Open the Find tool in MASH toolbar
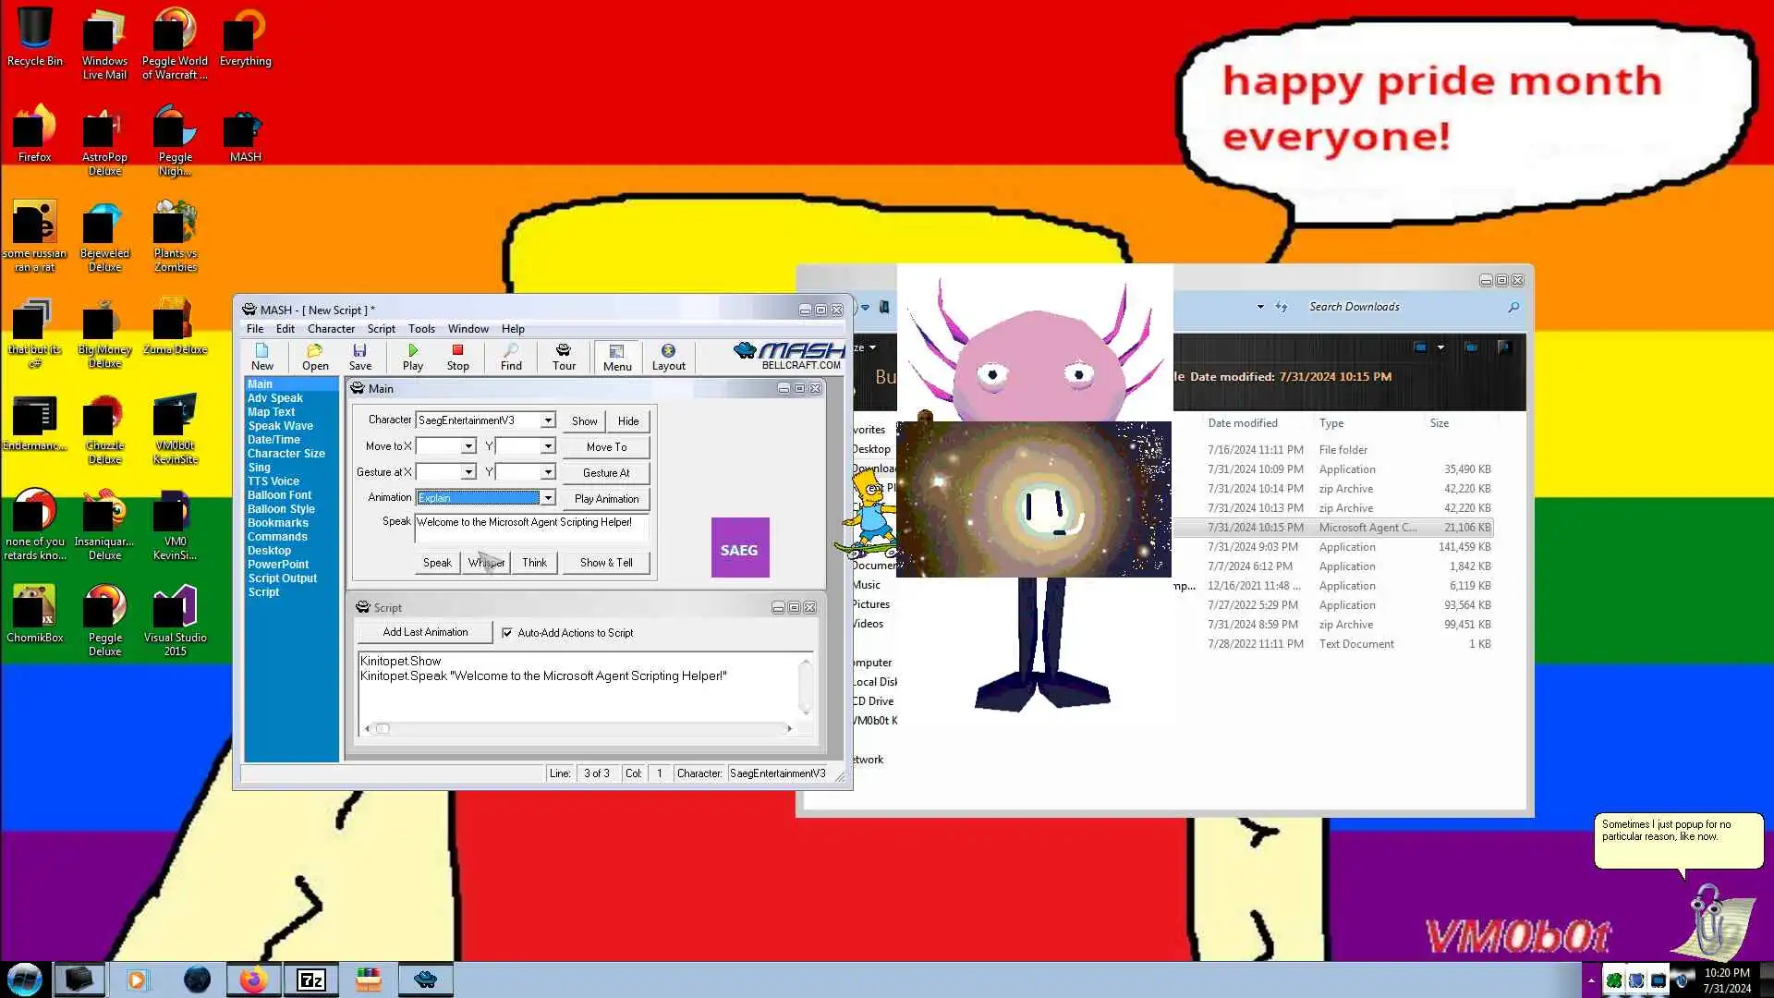 tap(511, 356)
